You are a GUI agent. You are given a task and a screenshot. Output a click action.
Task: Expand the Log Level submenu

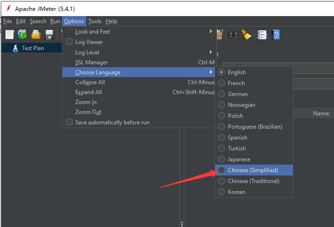(x=139, y=52)
